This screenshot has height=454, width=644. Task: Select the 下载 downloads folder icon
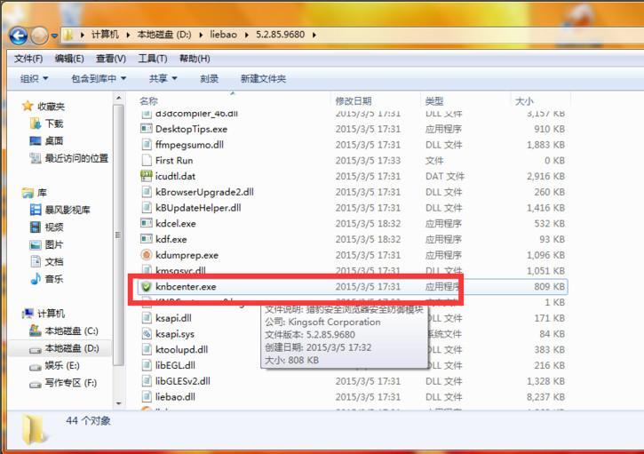click(x=36, y=123)
